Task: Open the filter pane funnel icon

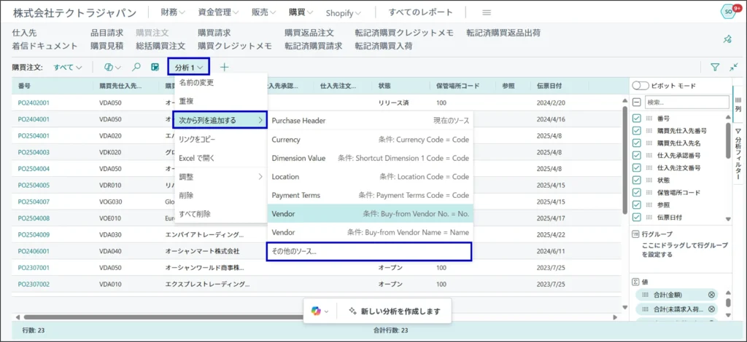Action: click(x=715, y=67)
